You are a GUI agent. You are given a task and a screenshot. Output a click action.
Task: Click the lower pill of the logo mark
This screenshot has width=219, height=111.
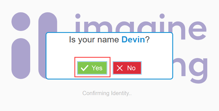pyautogui.click(x=21, y=59)
